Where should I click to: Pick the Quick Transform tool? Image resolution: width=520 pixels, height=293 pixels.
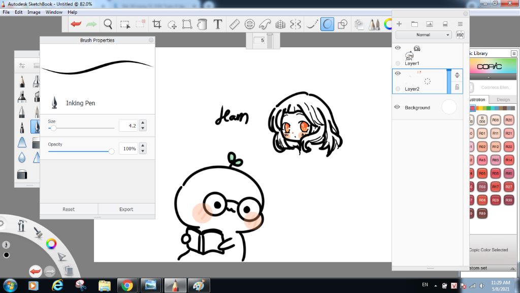[172, 24]
